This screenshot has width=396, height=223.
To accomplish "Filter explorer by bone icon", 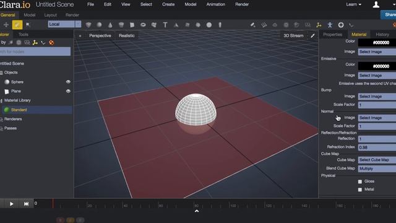I will tap(43, 43).
